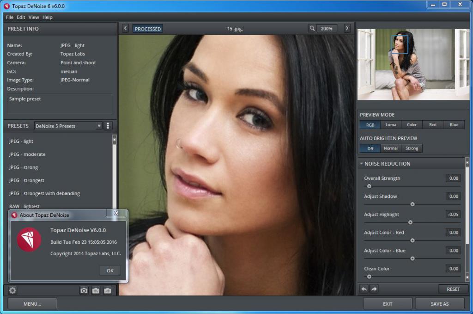Open presets options three-dot menu
The width and height of the screenshot is (473, 314).
(108, 126)
